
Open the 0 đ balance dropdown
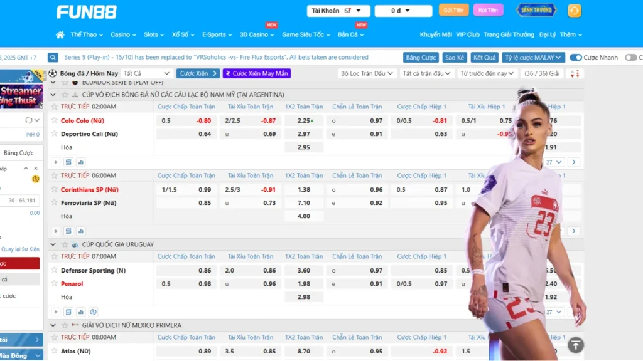[x=403, y=10]
